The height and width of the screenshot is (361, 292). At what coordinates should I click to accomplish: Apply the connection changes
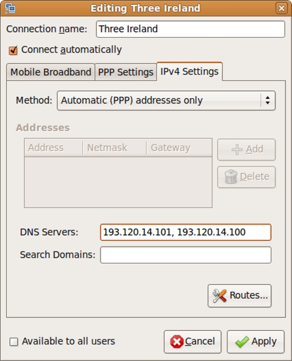pyautogui.click(x=255, y=342)
